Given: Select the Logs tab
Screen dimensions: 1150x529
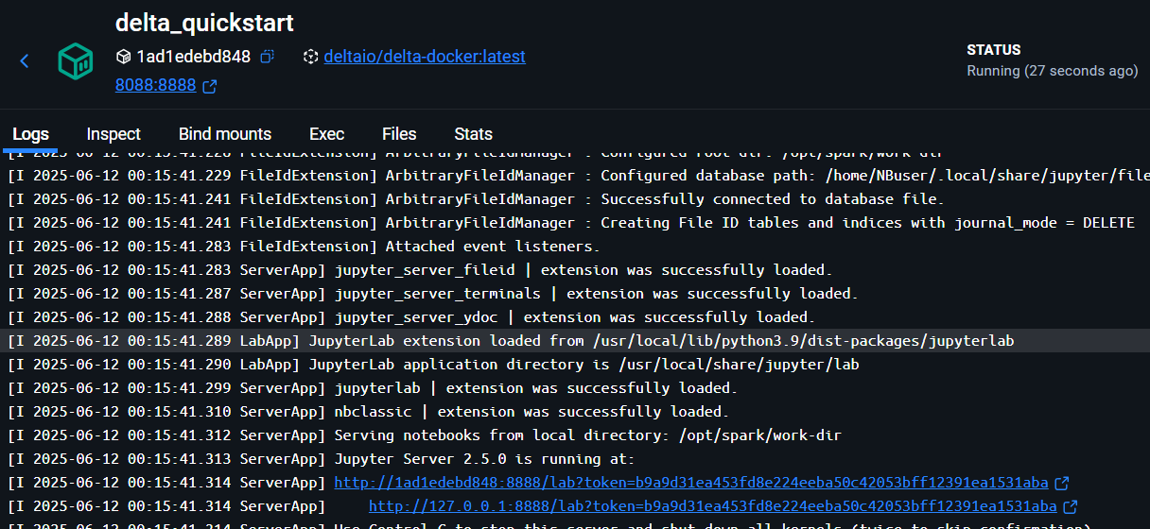Looking at the screenshot, I should 31,134.
